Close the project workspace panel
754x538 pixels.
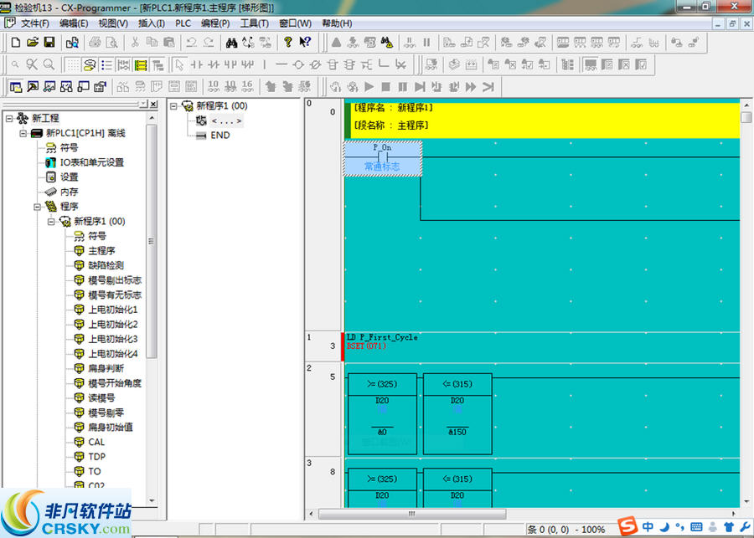pos(153,105)
